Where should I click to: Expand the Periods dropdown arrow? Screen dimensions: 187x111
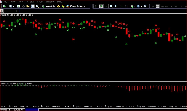[141, 6]
